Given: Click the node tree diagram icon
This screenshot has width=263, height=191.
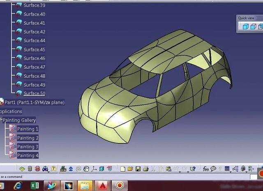Looking at the screenshot, I should [235, 169].
